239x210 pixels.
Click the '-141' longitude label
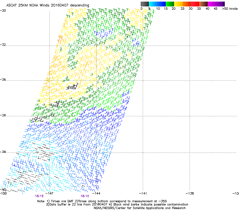click(x=143, y=194)
